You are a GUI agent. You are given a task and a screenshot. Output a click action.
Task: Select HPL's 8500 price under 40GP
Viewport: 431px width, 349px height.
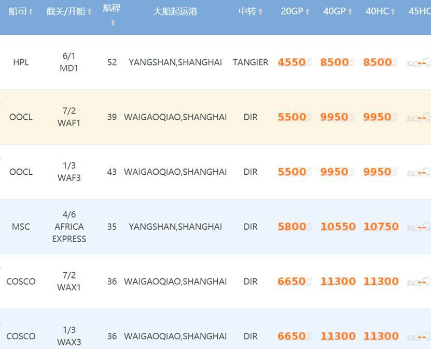[334, 62]
